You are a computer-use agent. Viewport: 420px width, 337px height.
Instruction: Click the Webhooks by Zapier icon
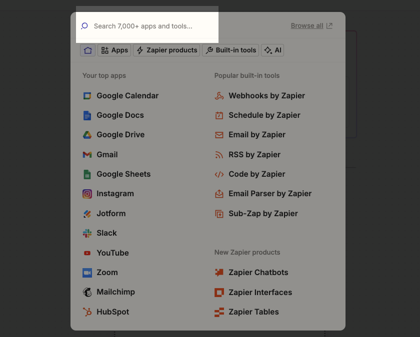[x=219, y=96]
